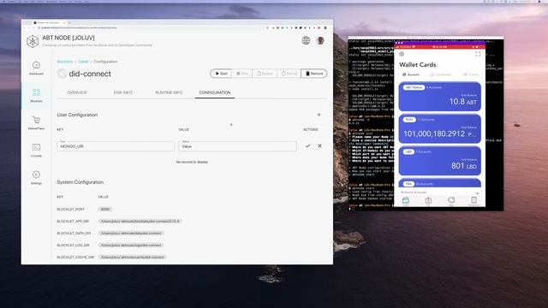The height and width of the screenshot is (308, 548).
Task: Click the did-connect blocklet icon
Action: click(62, 74)
